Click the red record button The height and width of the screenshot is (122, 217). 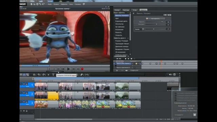82,69
